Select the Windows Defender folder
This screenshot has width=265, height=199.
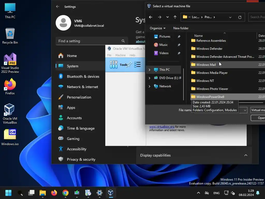(209, 48)
